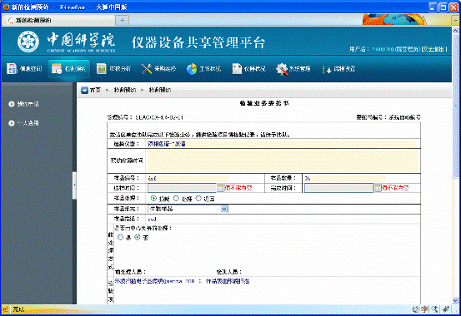The height and width of the screenshot is (316, 461).
Task: Click the document icon in navigation bar
Action: pyautogui.click(x=12, y=69)
